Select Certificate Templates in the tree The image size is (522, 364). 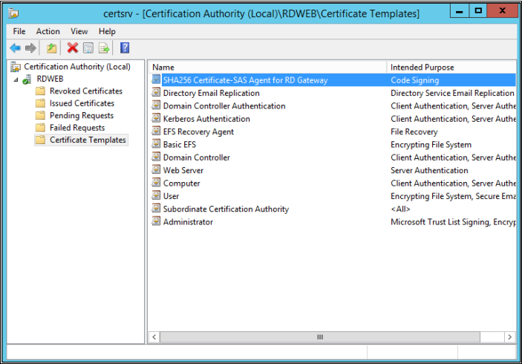[x=88, y=140]
